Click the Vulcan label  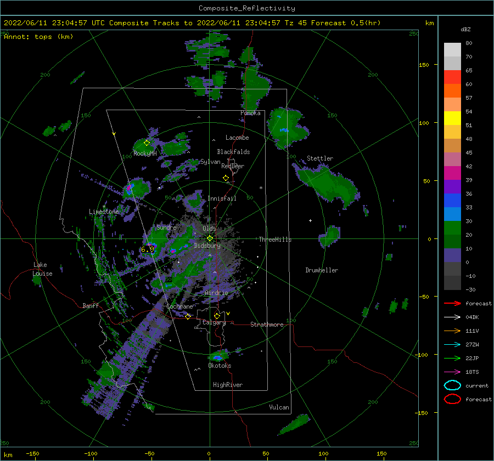279,407
